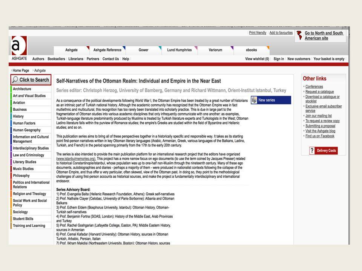Click the Print friendly link
Viewport: 362px width, 271px height.
coord(258,33)
